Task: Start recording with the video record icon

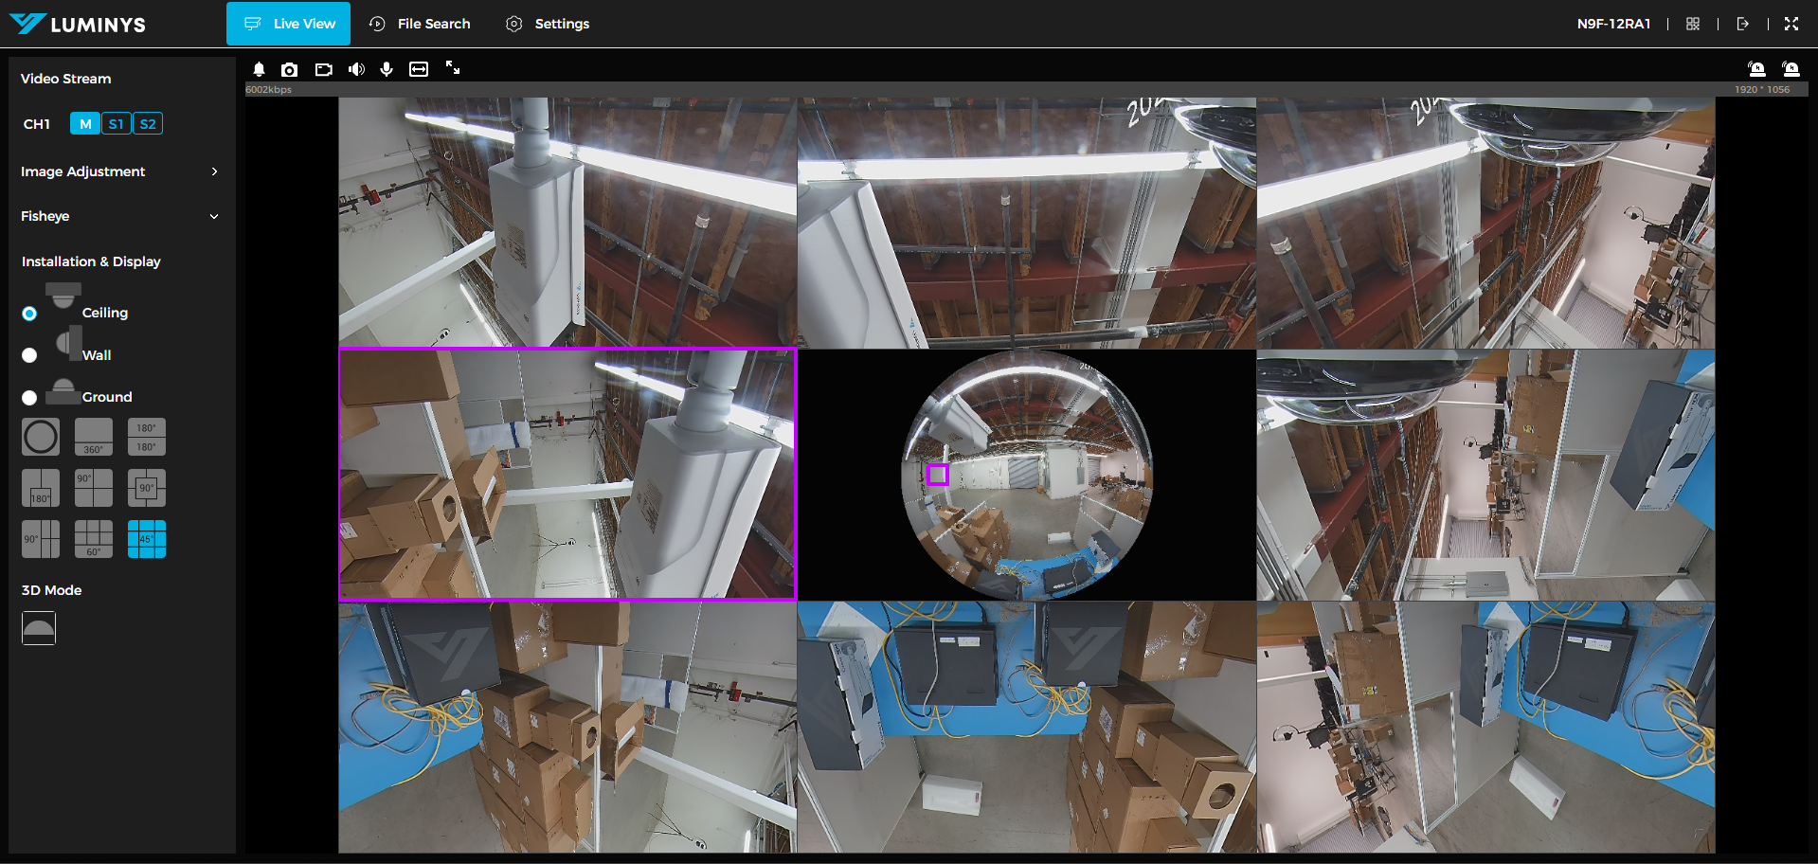Action: pos(324,69)
